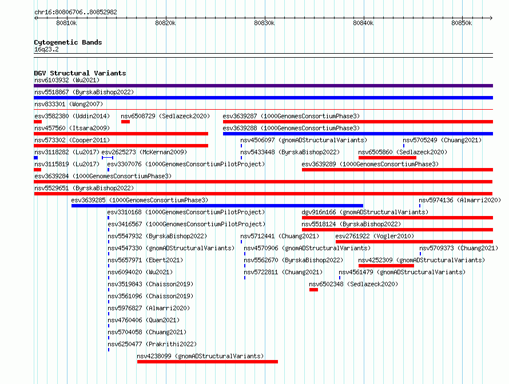Viewport: 509px width, 384px height.
Task: Click nsv3118282 (Lu2017) label
Action: point(67,152)
